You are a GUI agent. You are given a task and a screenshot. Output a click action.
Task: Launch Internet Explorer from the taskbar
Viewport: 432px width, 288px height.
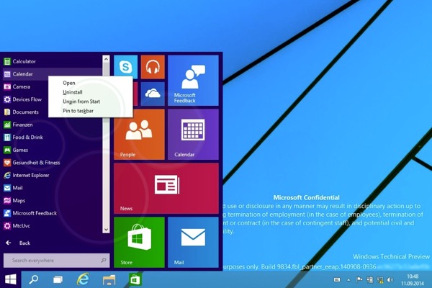point(83,279)
